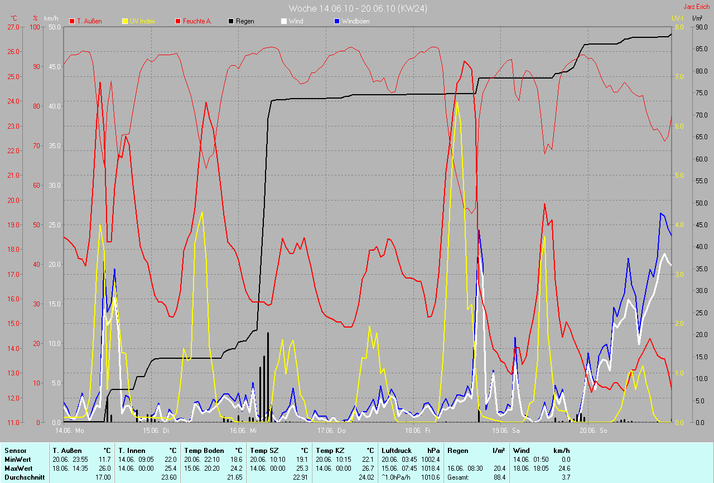This screenshot has height=483, width=714.
Task: Click the Temp Boden column header
Action: pyautogui.click(x=204, y=450)
